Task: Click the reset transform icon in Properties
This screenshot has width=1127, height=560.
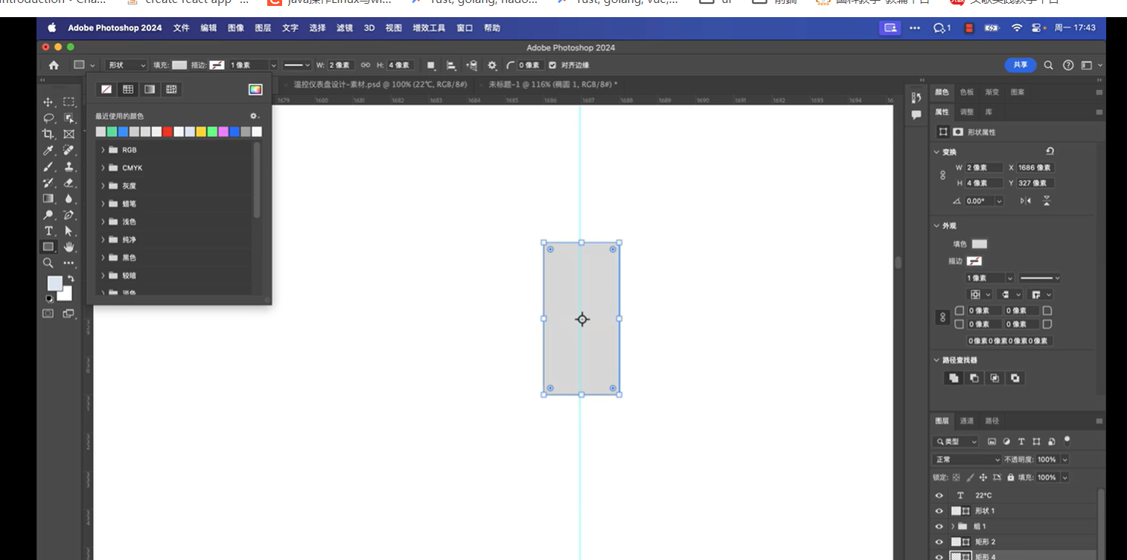Action: [1050, 151]
